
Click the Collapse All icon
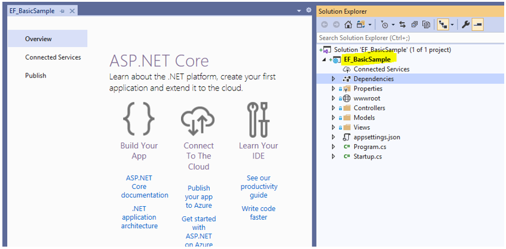click(415, 25)
